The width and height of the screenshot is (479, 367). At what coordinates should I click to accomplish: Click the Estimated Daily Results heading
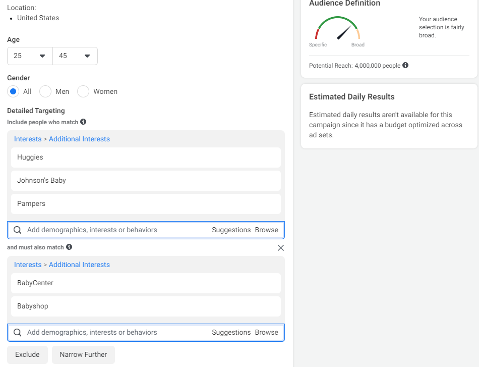(x=351, y=96)
